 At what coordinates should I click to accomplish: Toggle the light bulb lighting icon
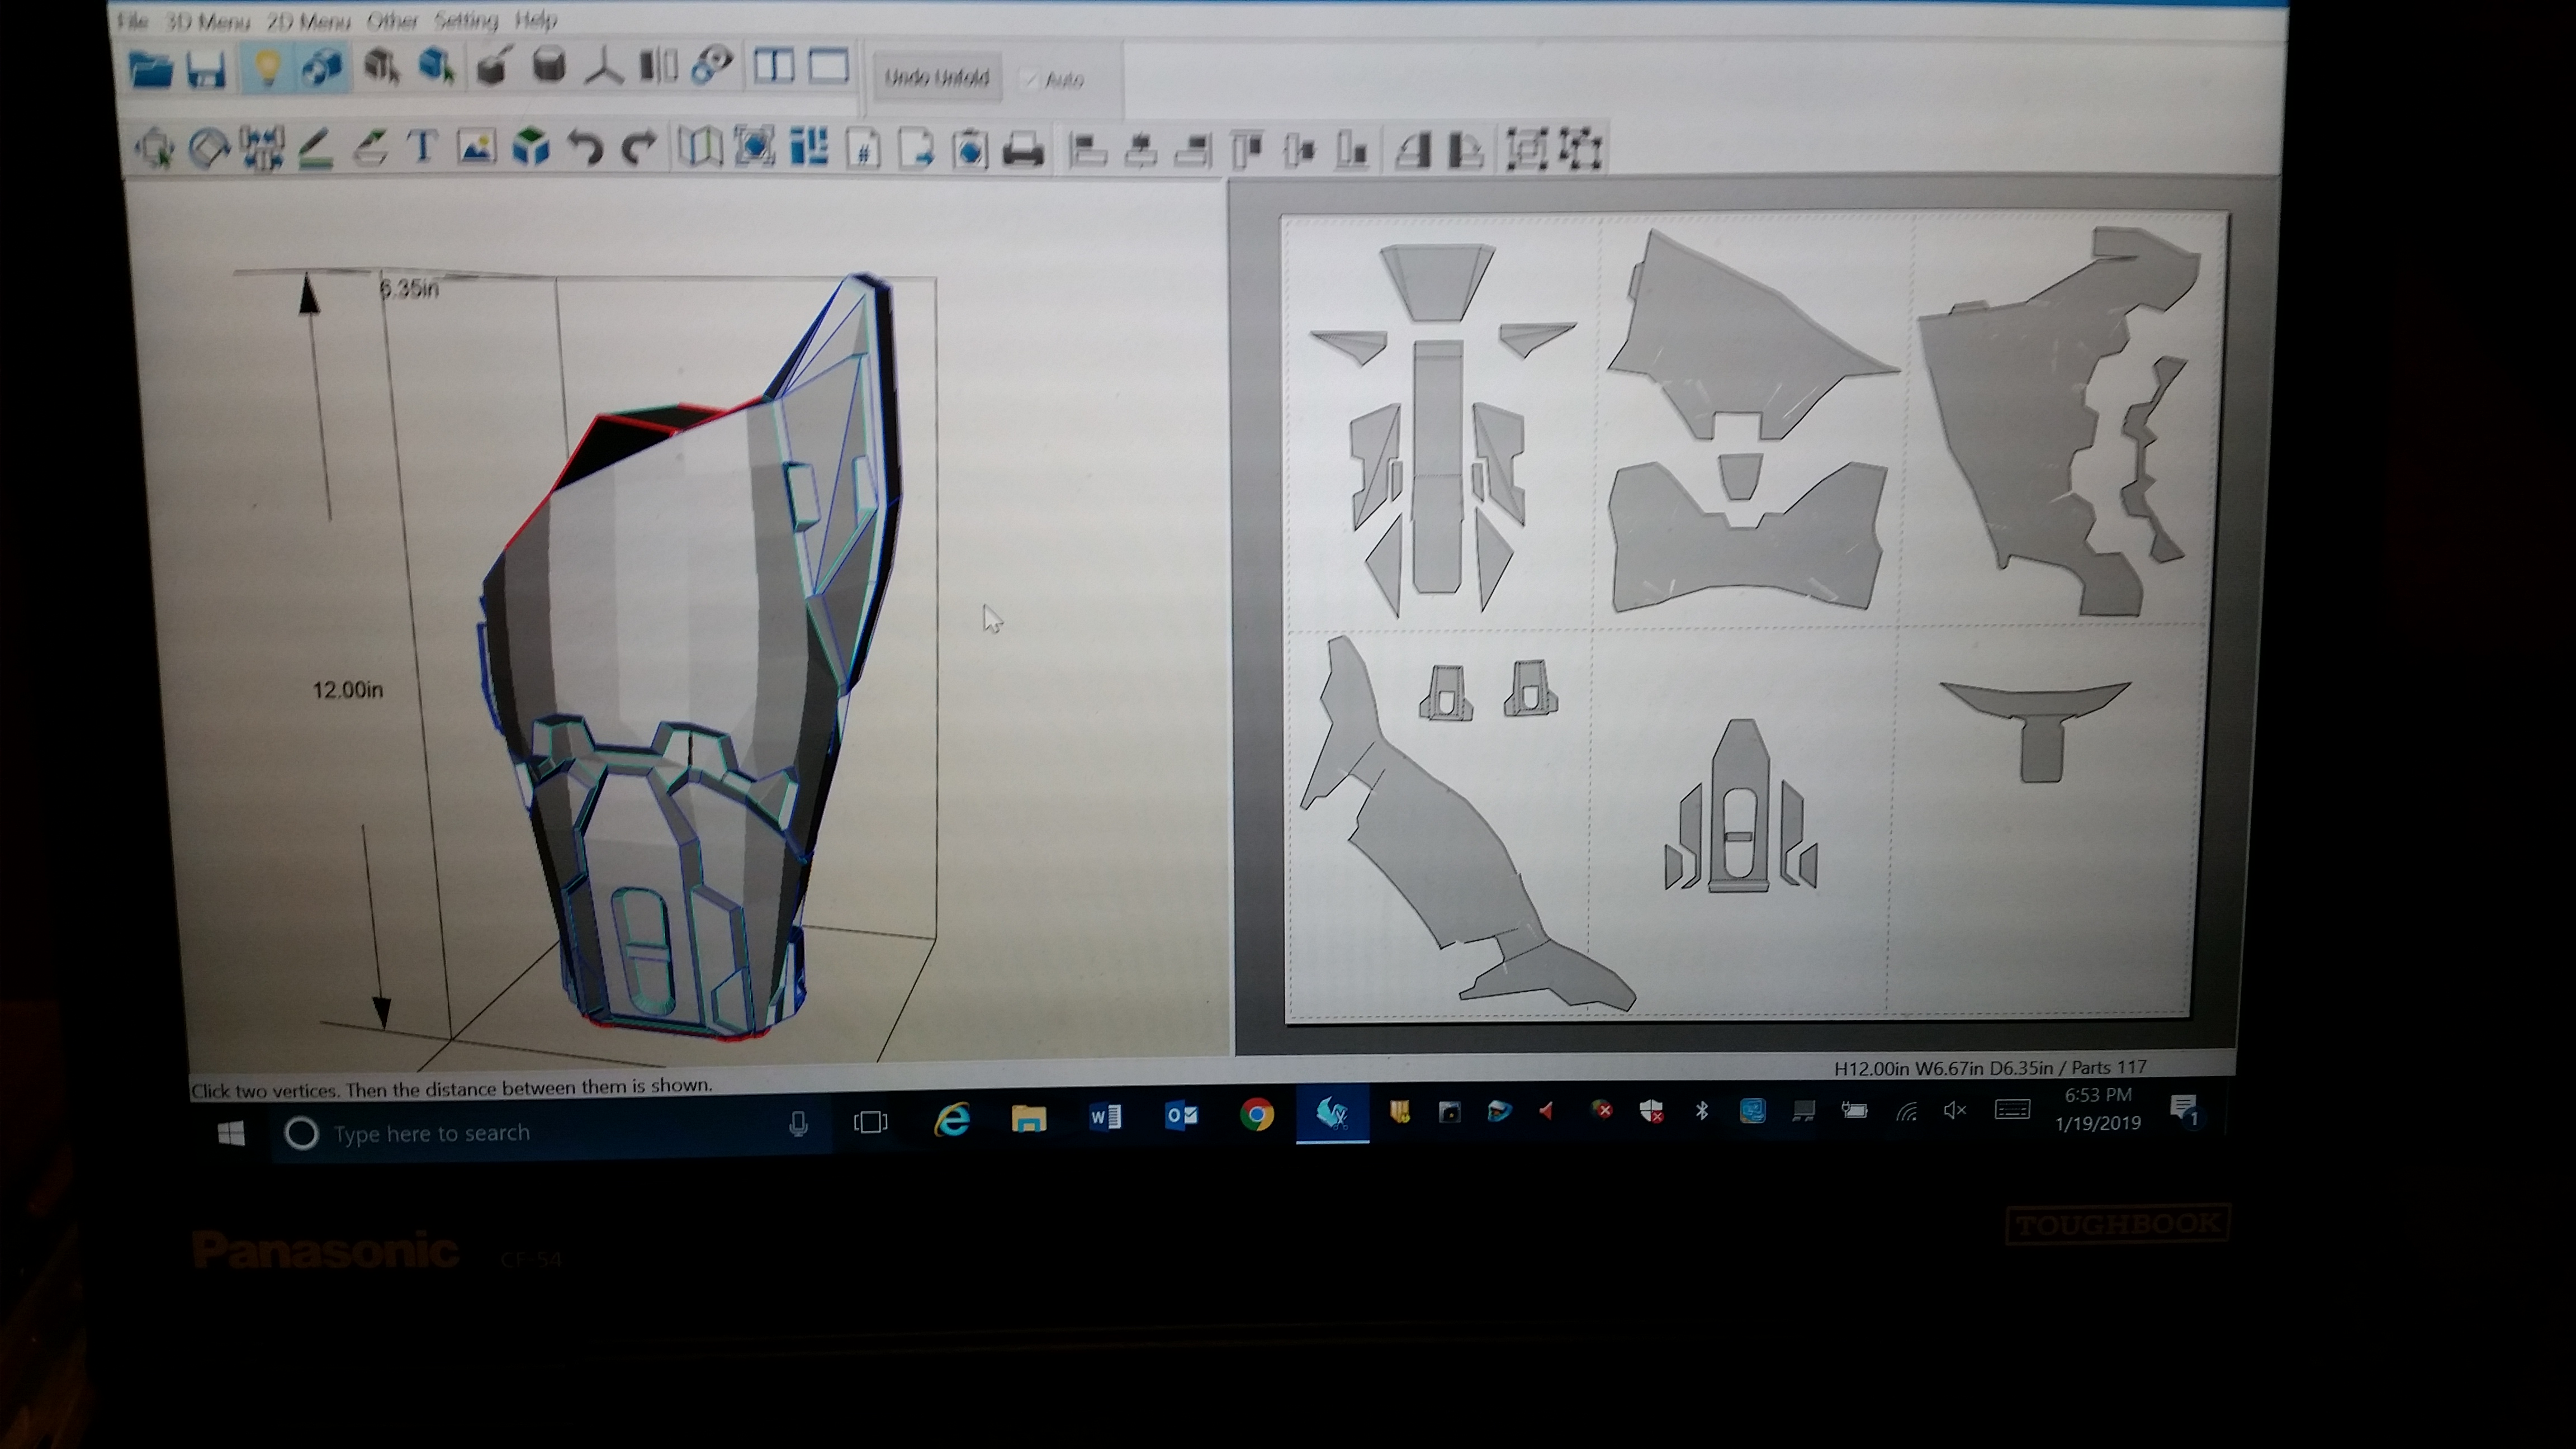point(267,68)
